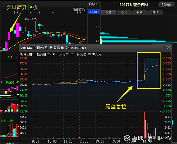
Task: Click the magenta candlestick at the arrow
Action: [x=9, y=36]
